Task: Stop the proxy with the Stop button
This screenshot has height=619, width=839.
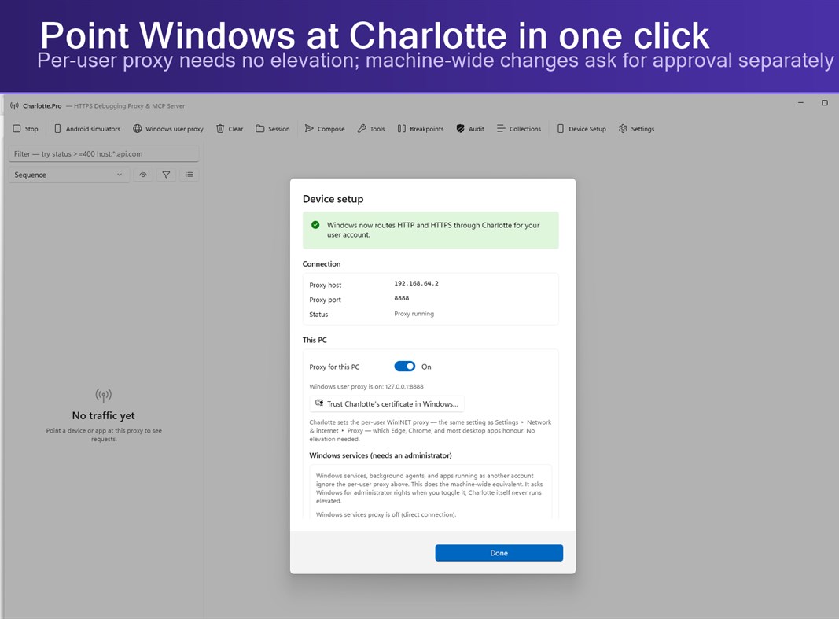Action: pos(25,129)
